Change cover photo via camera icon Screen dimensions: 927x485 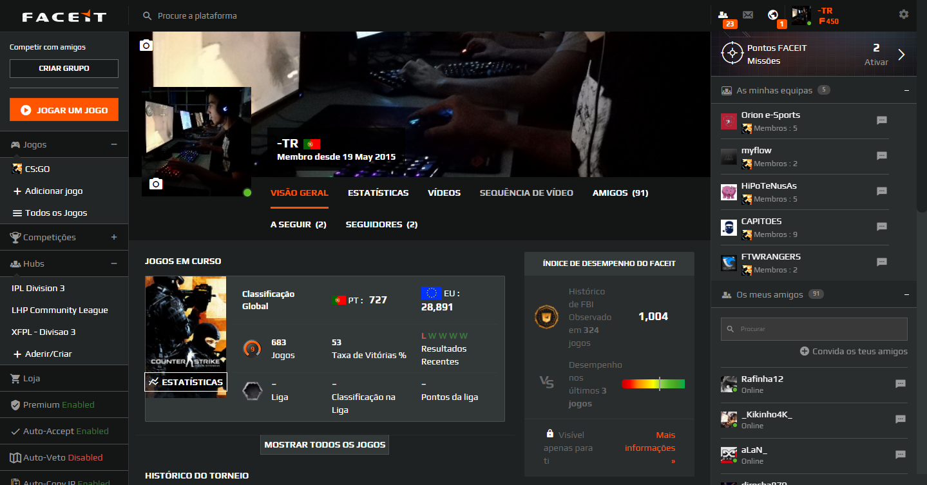[x=146, y=45]
